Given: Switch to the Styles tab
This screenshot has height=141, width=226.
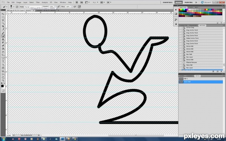Looking at the screenshot, I should click(x=191, y=8).
